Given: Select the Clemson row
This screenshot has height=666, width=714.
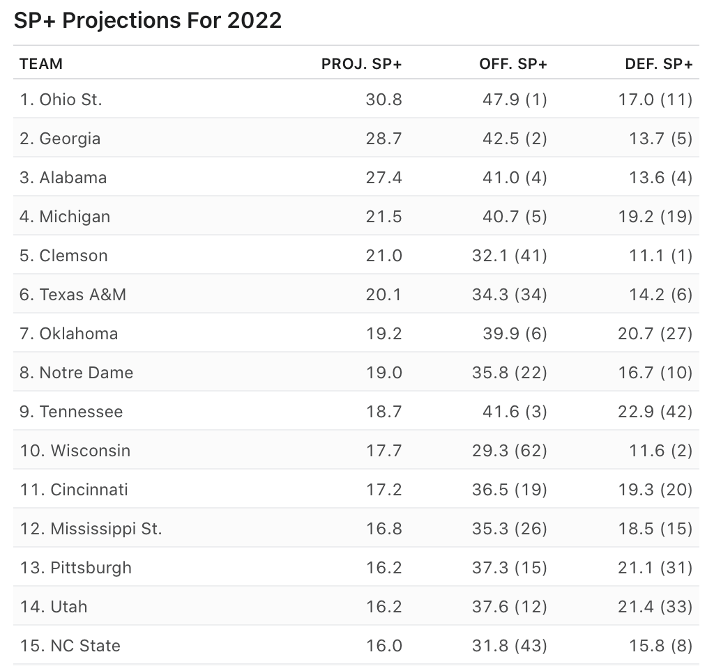Looking at the screenshot, I should point(73,256).
